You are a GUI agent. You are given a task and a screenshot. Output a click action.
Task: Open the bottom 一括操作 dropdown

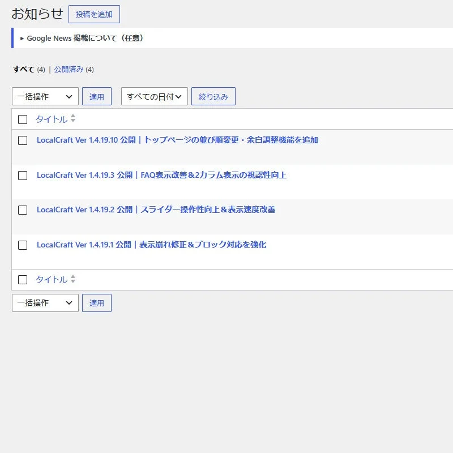point(45,303)
